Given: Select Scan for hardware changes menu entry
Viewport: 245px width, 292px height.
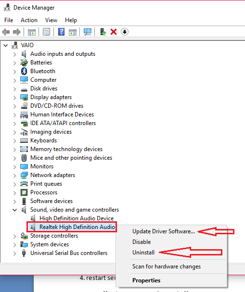Looking at the screenshot, I should click(167, 267).
